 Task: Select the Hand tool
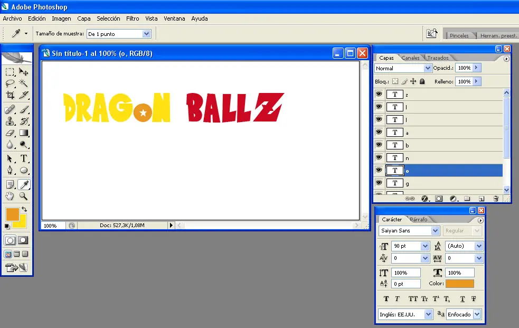(10, 196)
